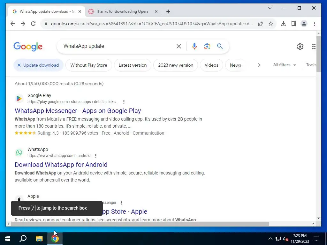Open Download WhatsApp for Android link
Image resolution: width=327 pixels, height=245 pixels.
coord(61,165)
